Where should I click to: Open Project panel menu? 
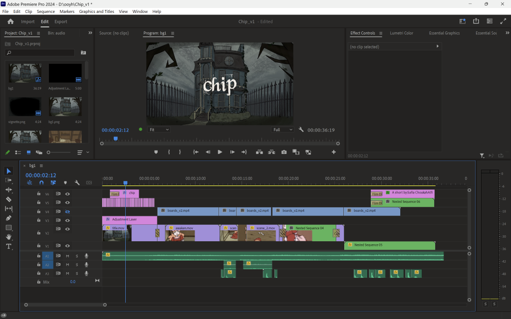pos(38,33)
